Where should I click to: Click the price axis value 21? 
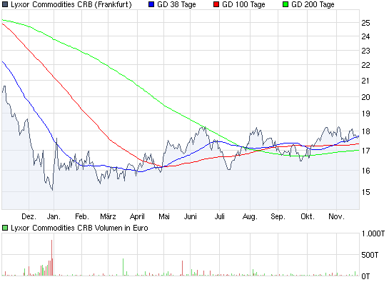click(365, 81)
